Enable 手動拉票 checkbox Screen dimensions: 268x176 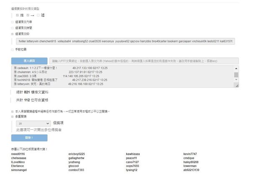pyautogui.click(x=12, y=50)
